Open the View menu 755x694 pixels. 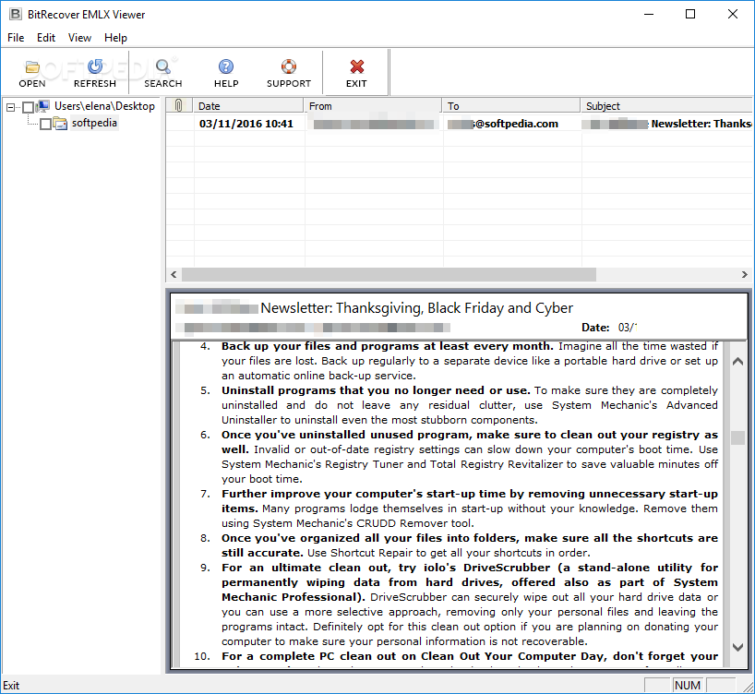79,38
